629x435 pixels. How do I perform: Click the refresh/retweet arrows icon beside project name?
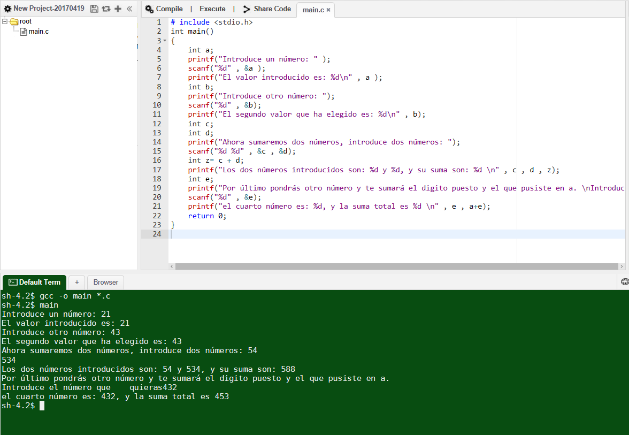point(106,9)
